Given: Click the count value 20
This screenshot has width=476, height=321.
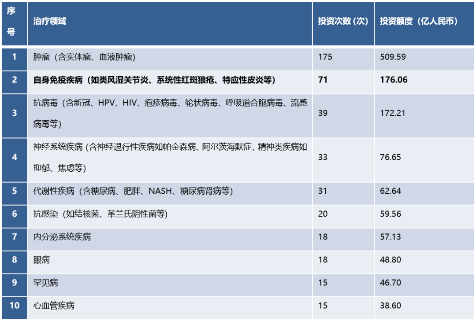Looking at the screenshot, I should tap(323, 214).
